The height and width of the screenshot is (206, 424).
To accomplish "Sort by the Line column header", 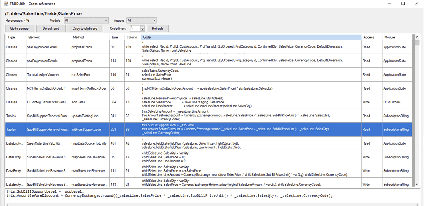I will pos(118,37).
